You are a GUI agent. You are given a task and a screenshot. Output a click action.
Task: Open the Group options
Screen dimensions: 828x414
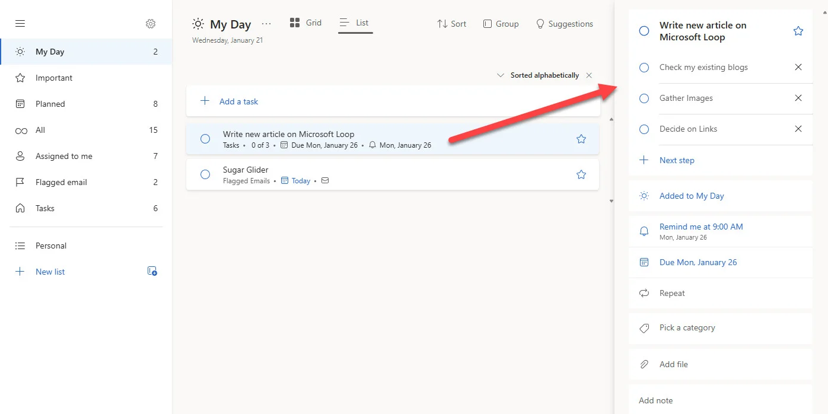pyautogui.click(x=501, y=24)
